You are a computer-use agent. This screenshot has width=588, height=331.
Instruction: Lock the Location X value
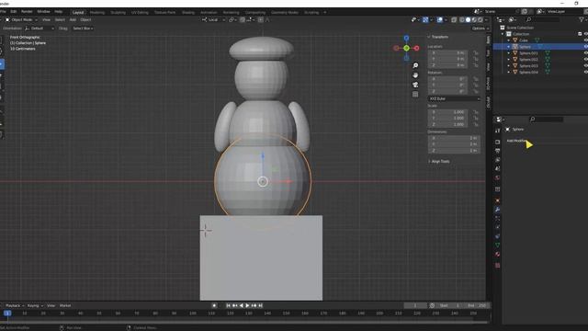tap(476, 53)
